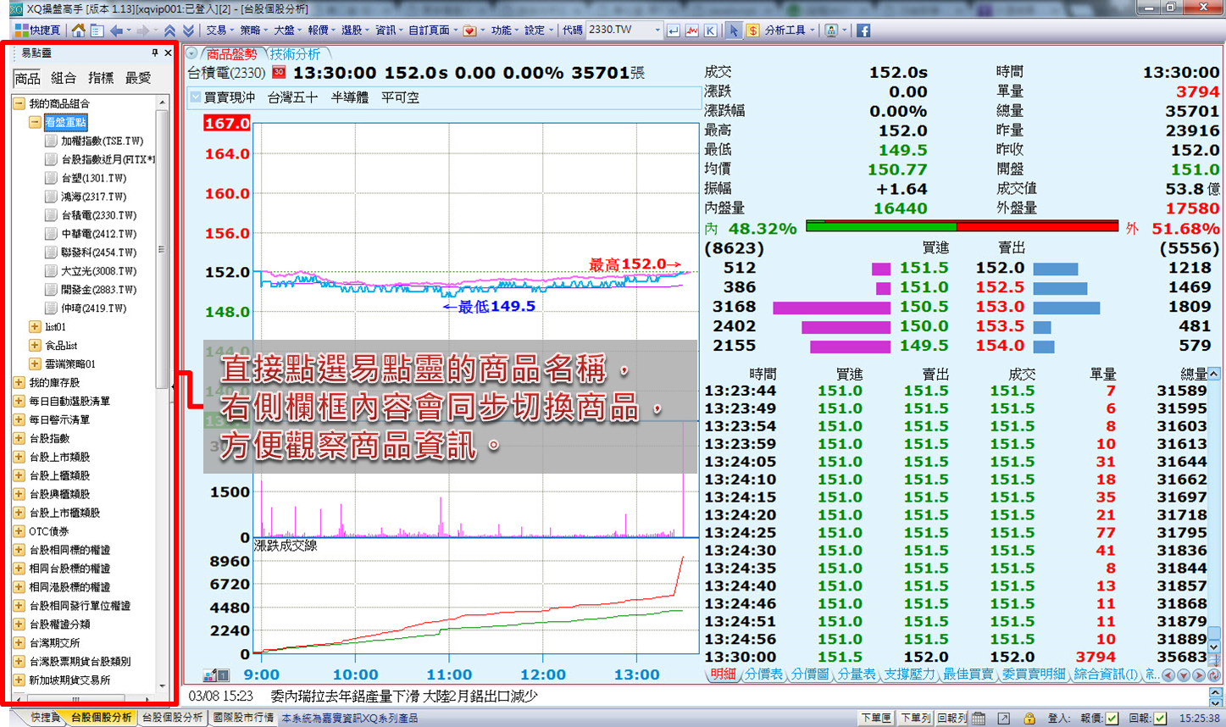Click the blue back arrow icon

117,31
